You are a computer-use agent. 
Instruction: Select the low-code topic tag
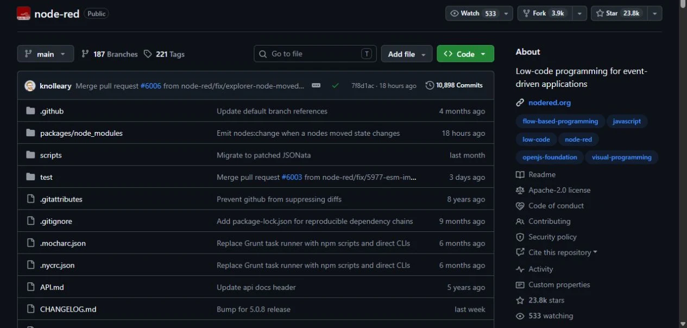pos(536,139)
